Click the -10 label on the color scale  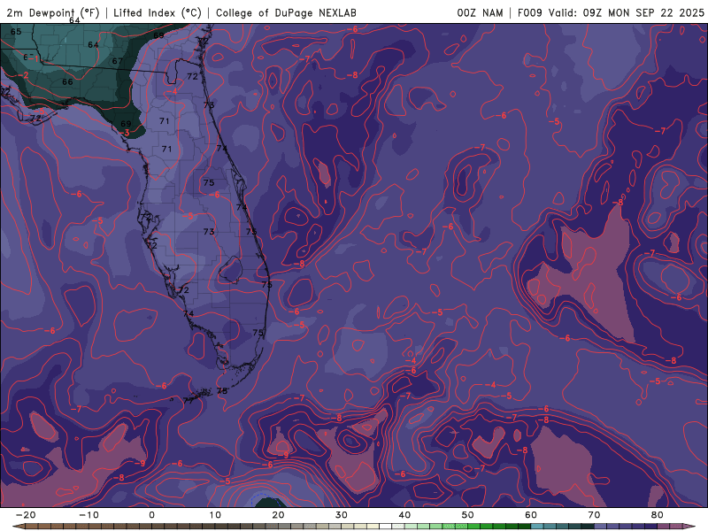pos(88,515)
